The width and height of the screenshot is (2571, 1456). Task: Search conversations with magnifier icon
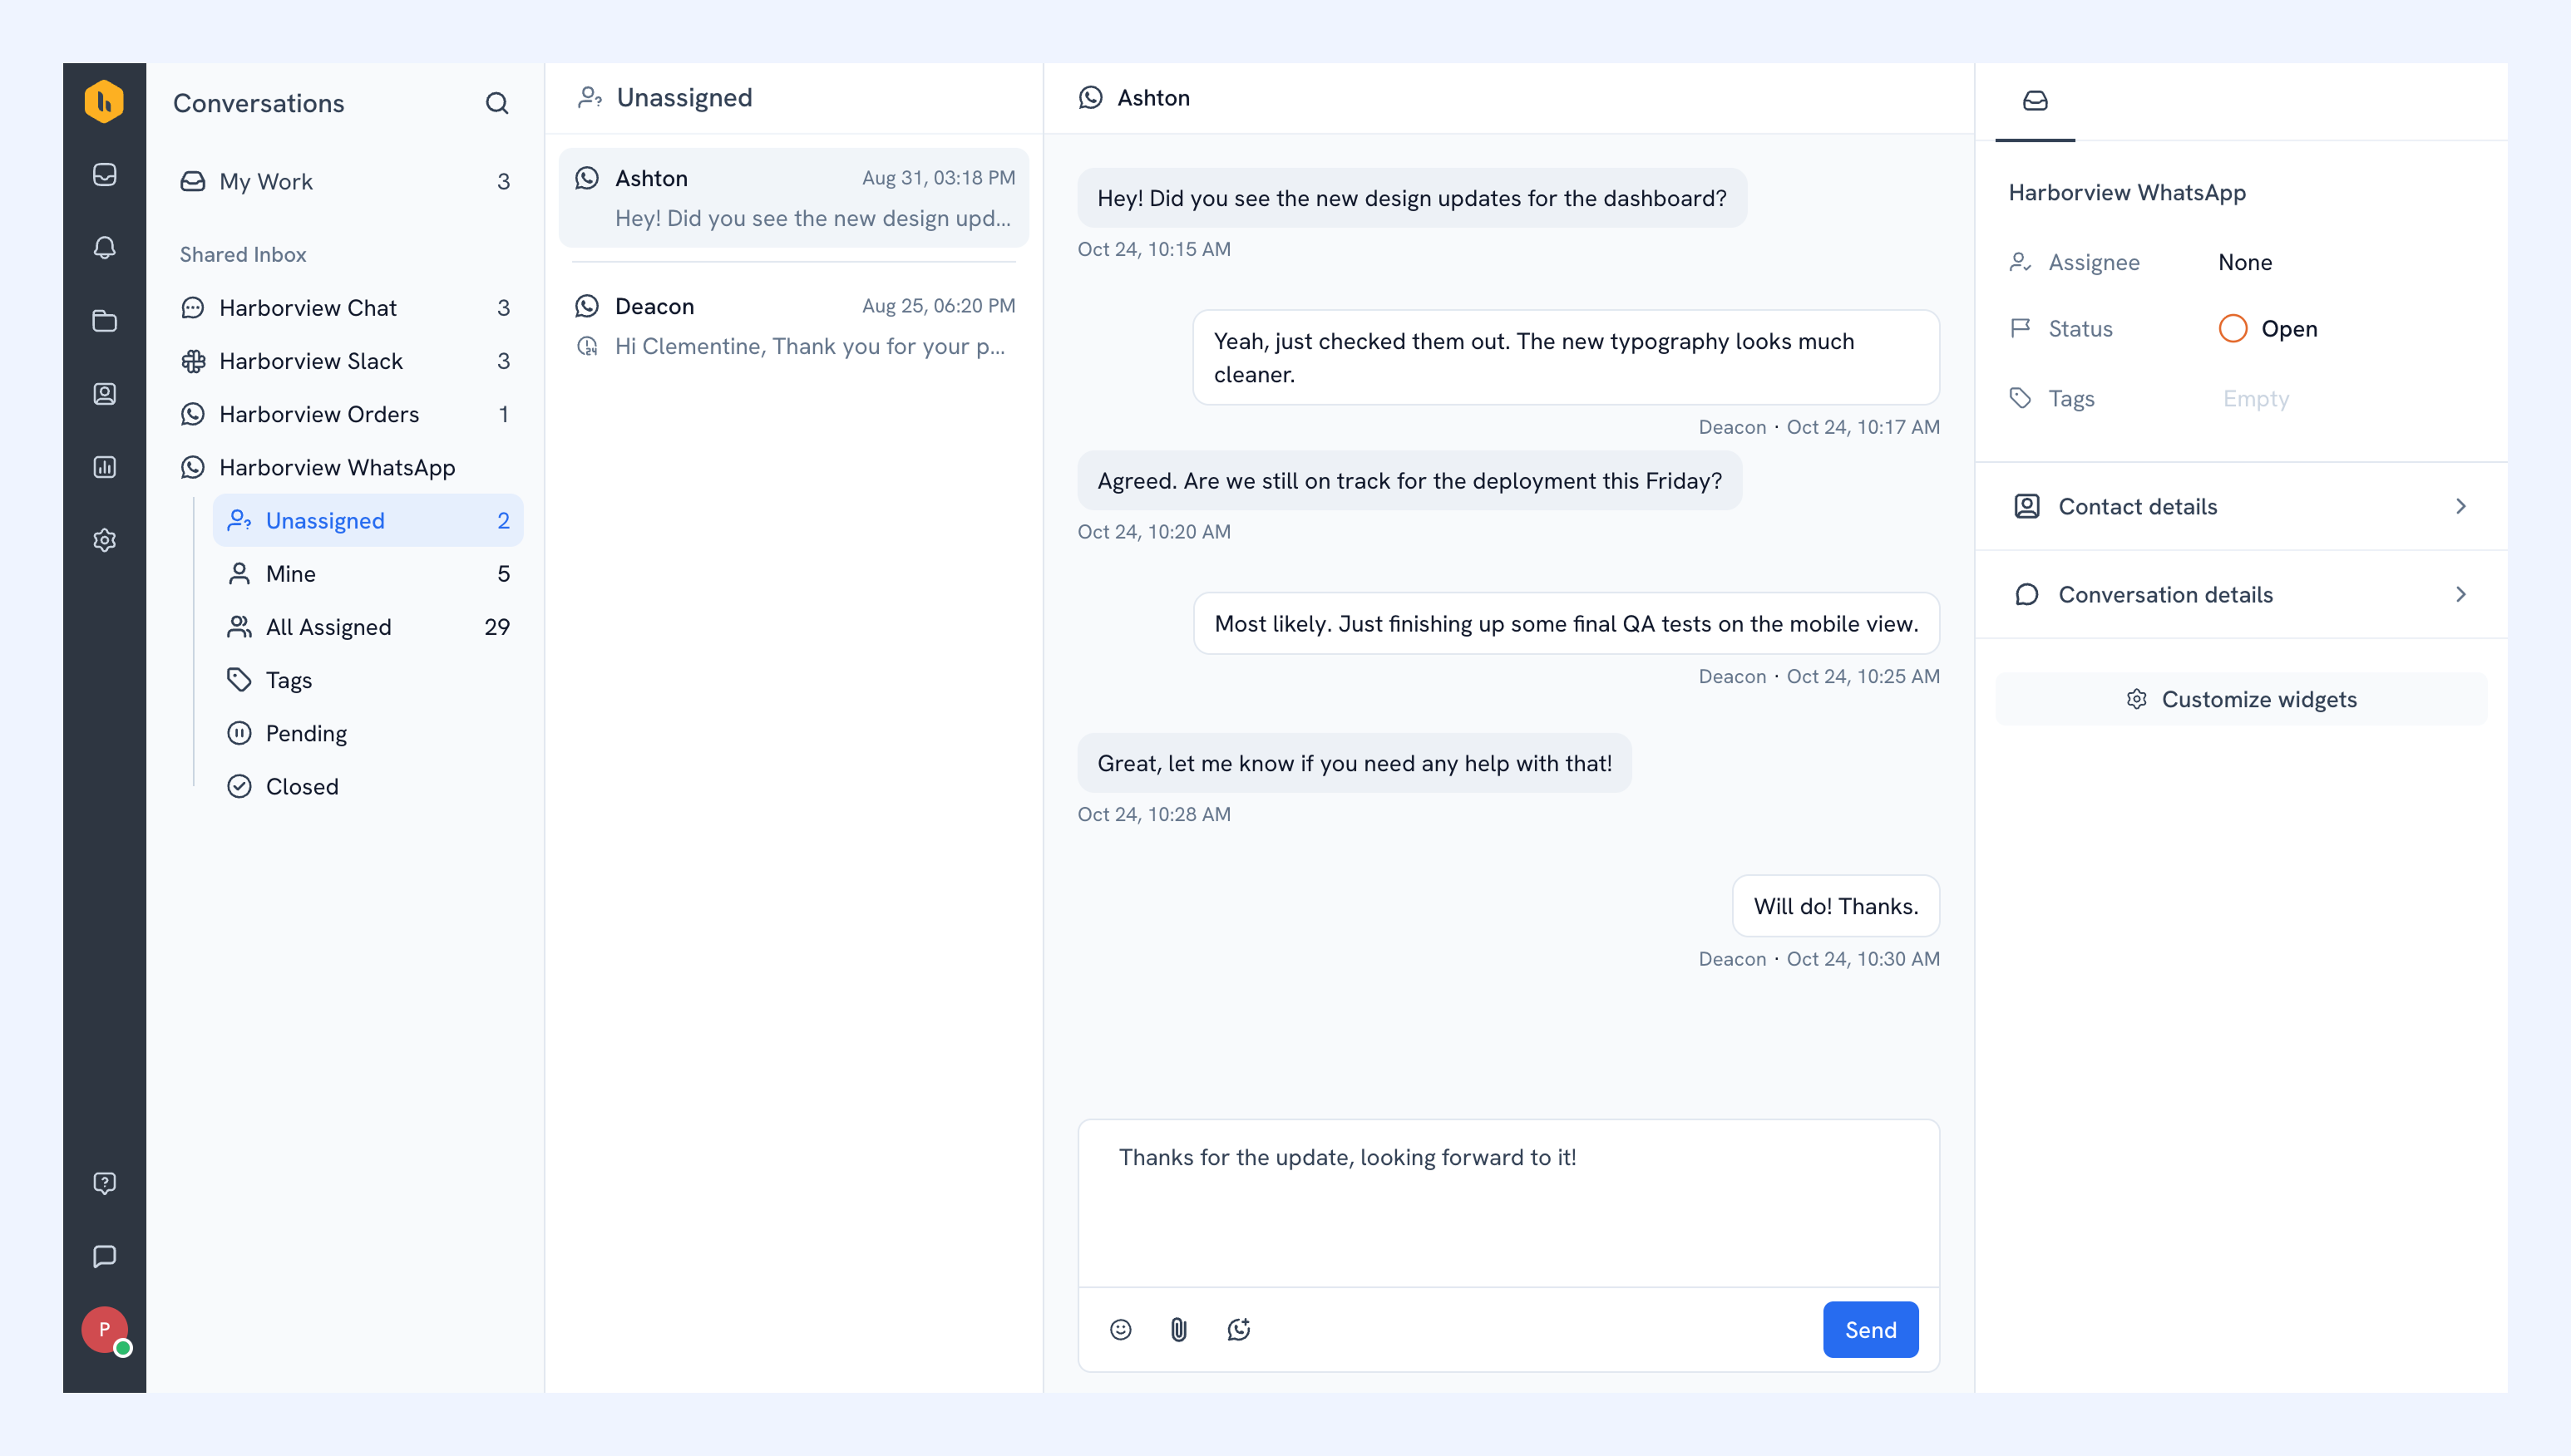497,103
